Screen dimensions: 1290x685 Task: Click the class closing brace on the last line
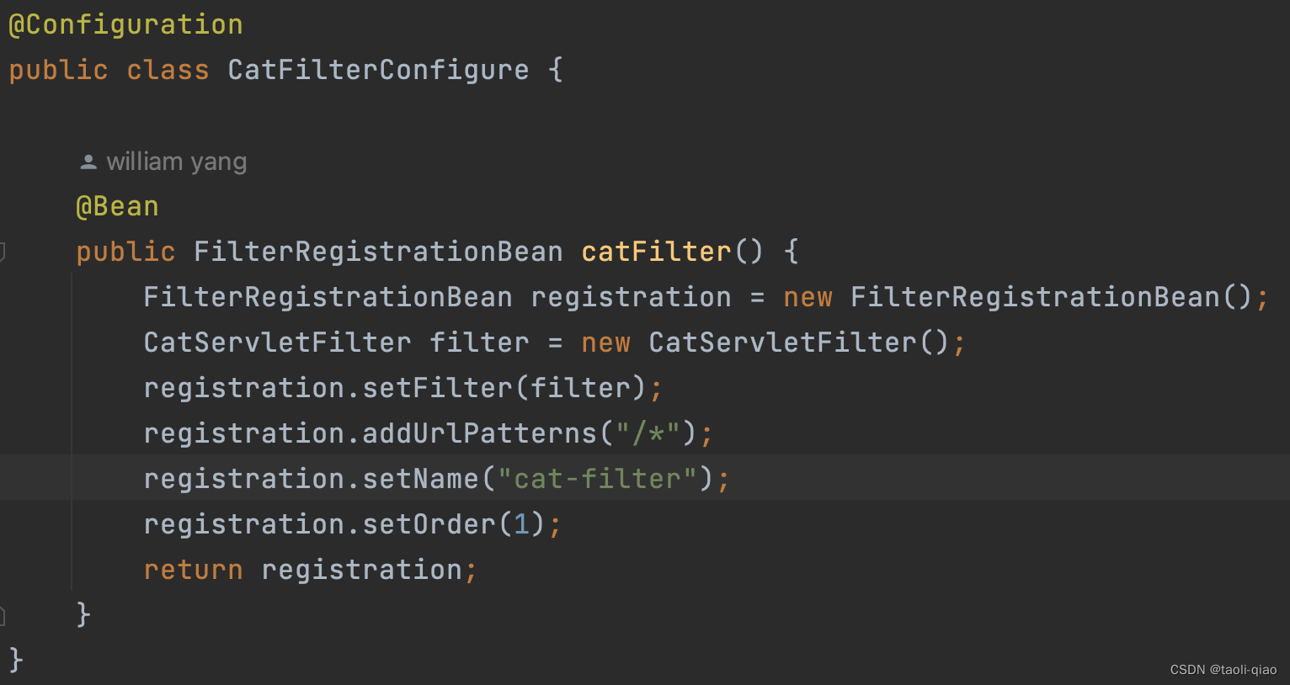16,660
